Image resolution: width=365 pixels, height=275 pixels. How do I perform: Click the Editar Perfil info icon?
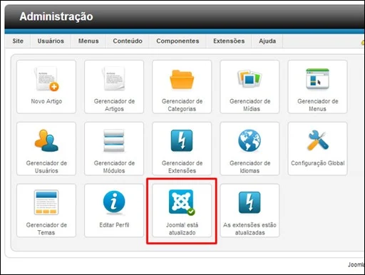coord(114,202)
